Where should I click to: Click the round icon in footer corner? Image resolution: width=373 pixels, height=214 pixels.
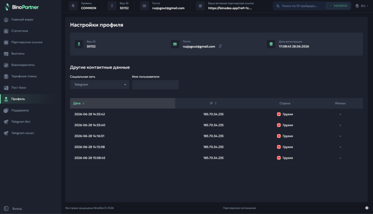click(x=367, y=208)
